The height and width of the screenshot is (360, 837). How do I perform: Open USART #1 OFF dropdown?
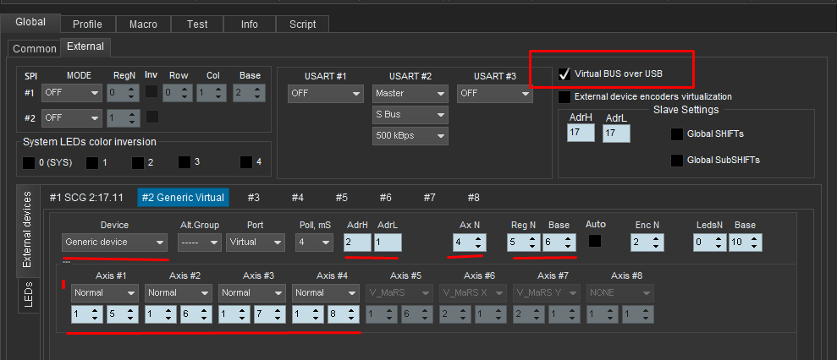point(325,94)
